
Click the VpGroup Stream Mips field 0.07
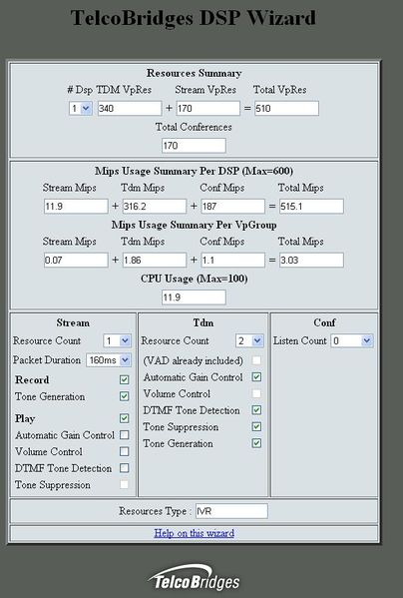coord(76,261)
